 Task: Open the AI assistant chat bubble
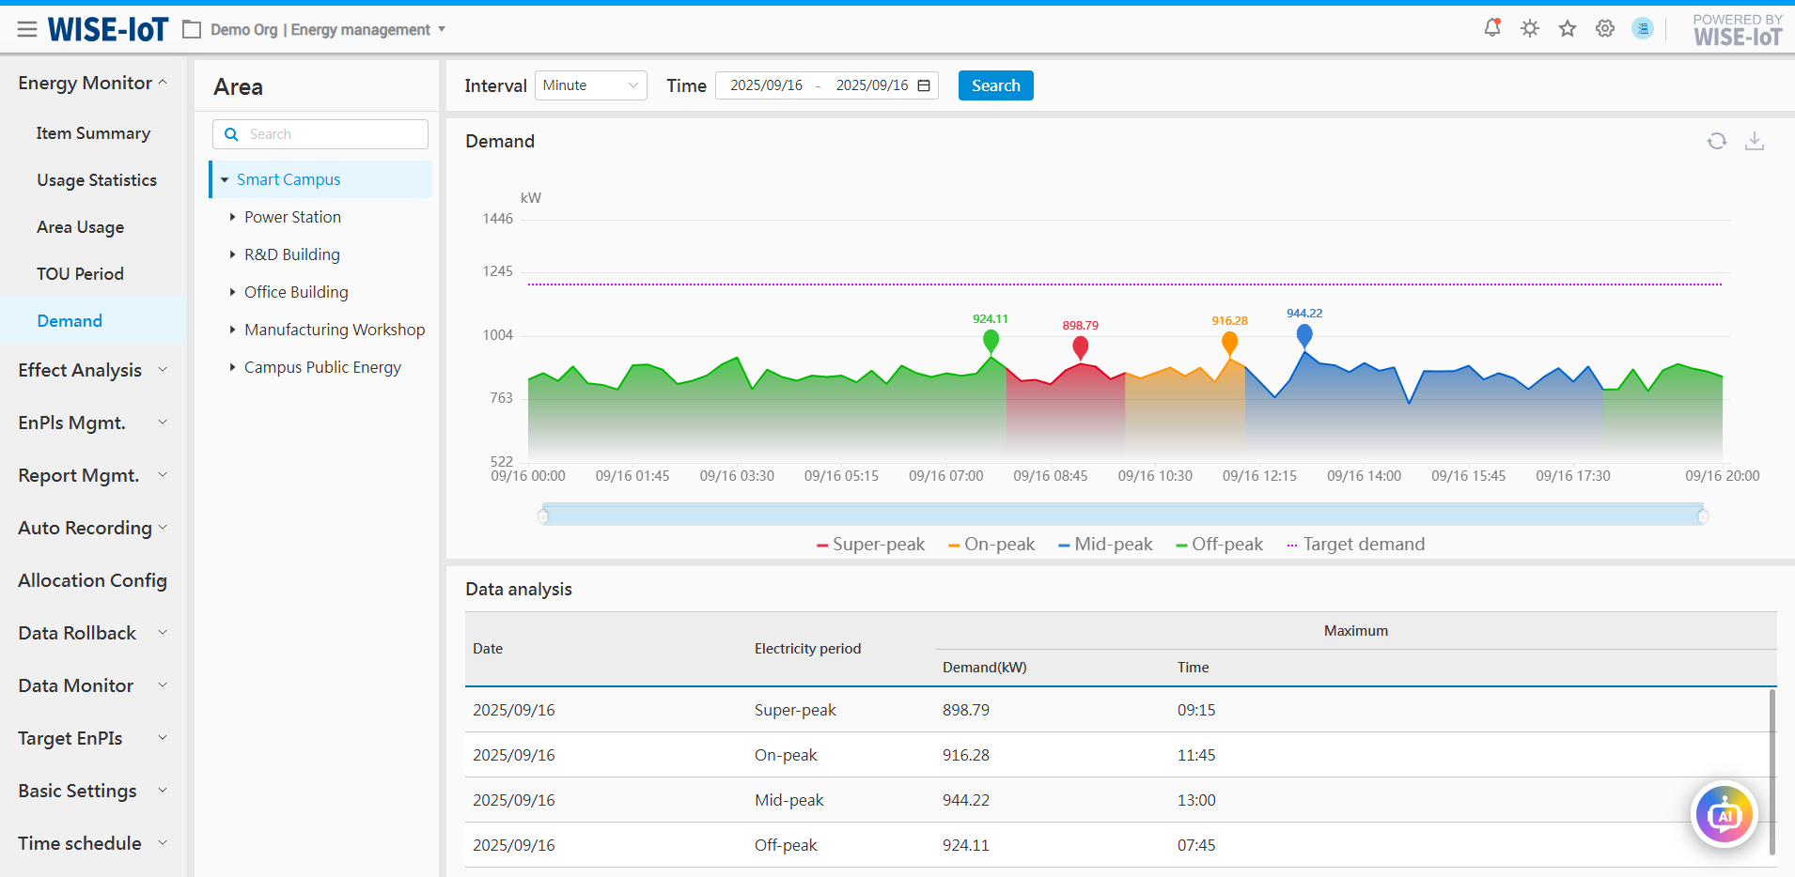tap(1724, 815)
